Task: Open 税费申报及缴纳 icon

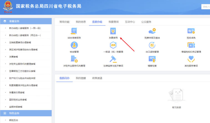Action: point(152,31)
